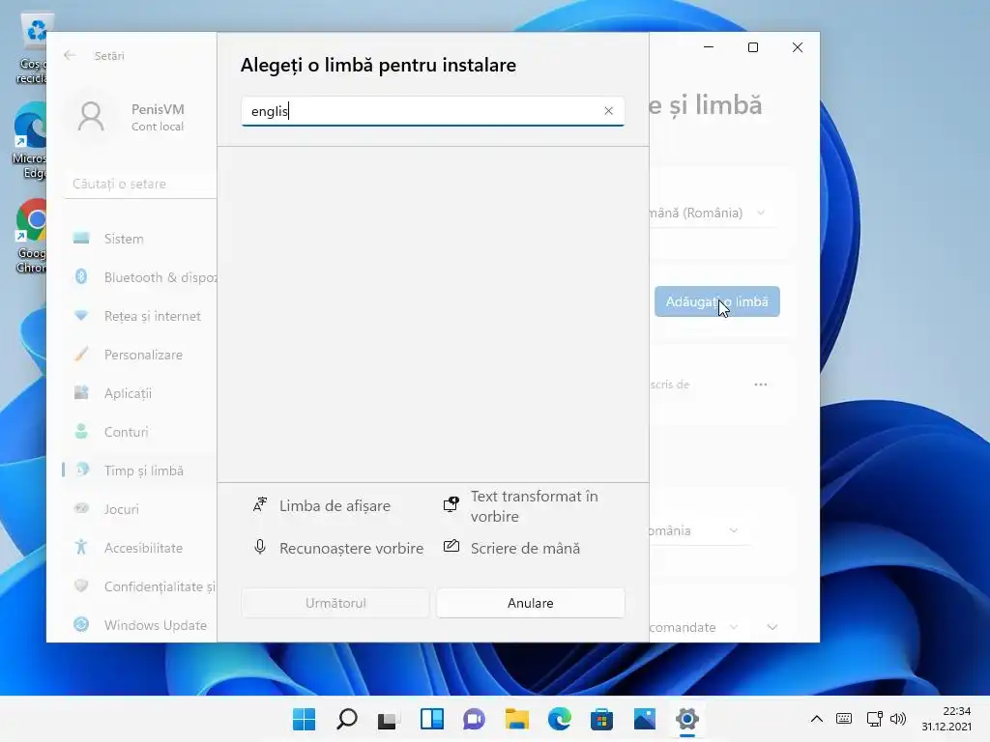Image resolution: width=990 pixels, height=742 pixels.
Task: Click the Settings gear taskbar icon
Action: click(x=687, y=719)
